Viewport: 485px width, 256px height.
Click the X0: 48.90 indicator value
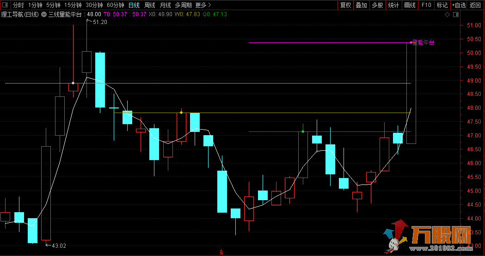pos(160,14)
